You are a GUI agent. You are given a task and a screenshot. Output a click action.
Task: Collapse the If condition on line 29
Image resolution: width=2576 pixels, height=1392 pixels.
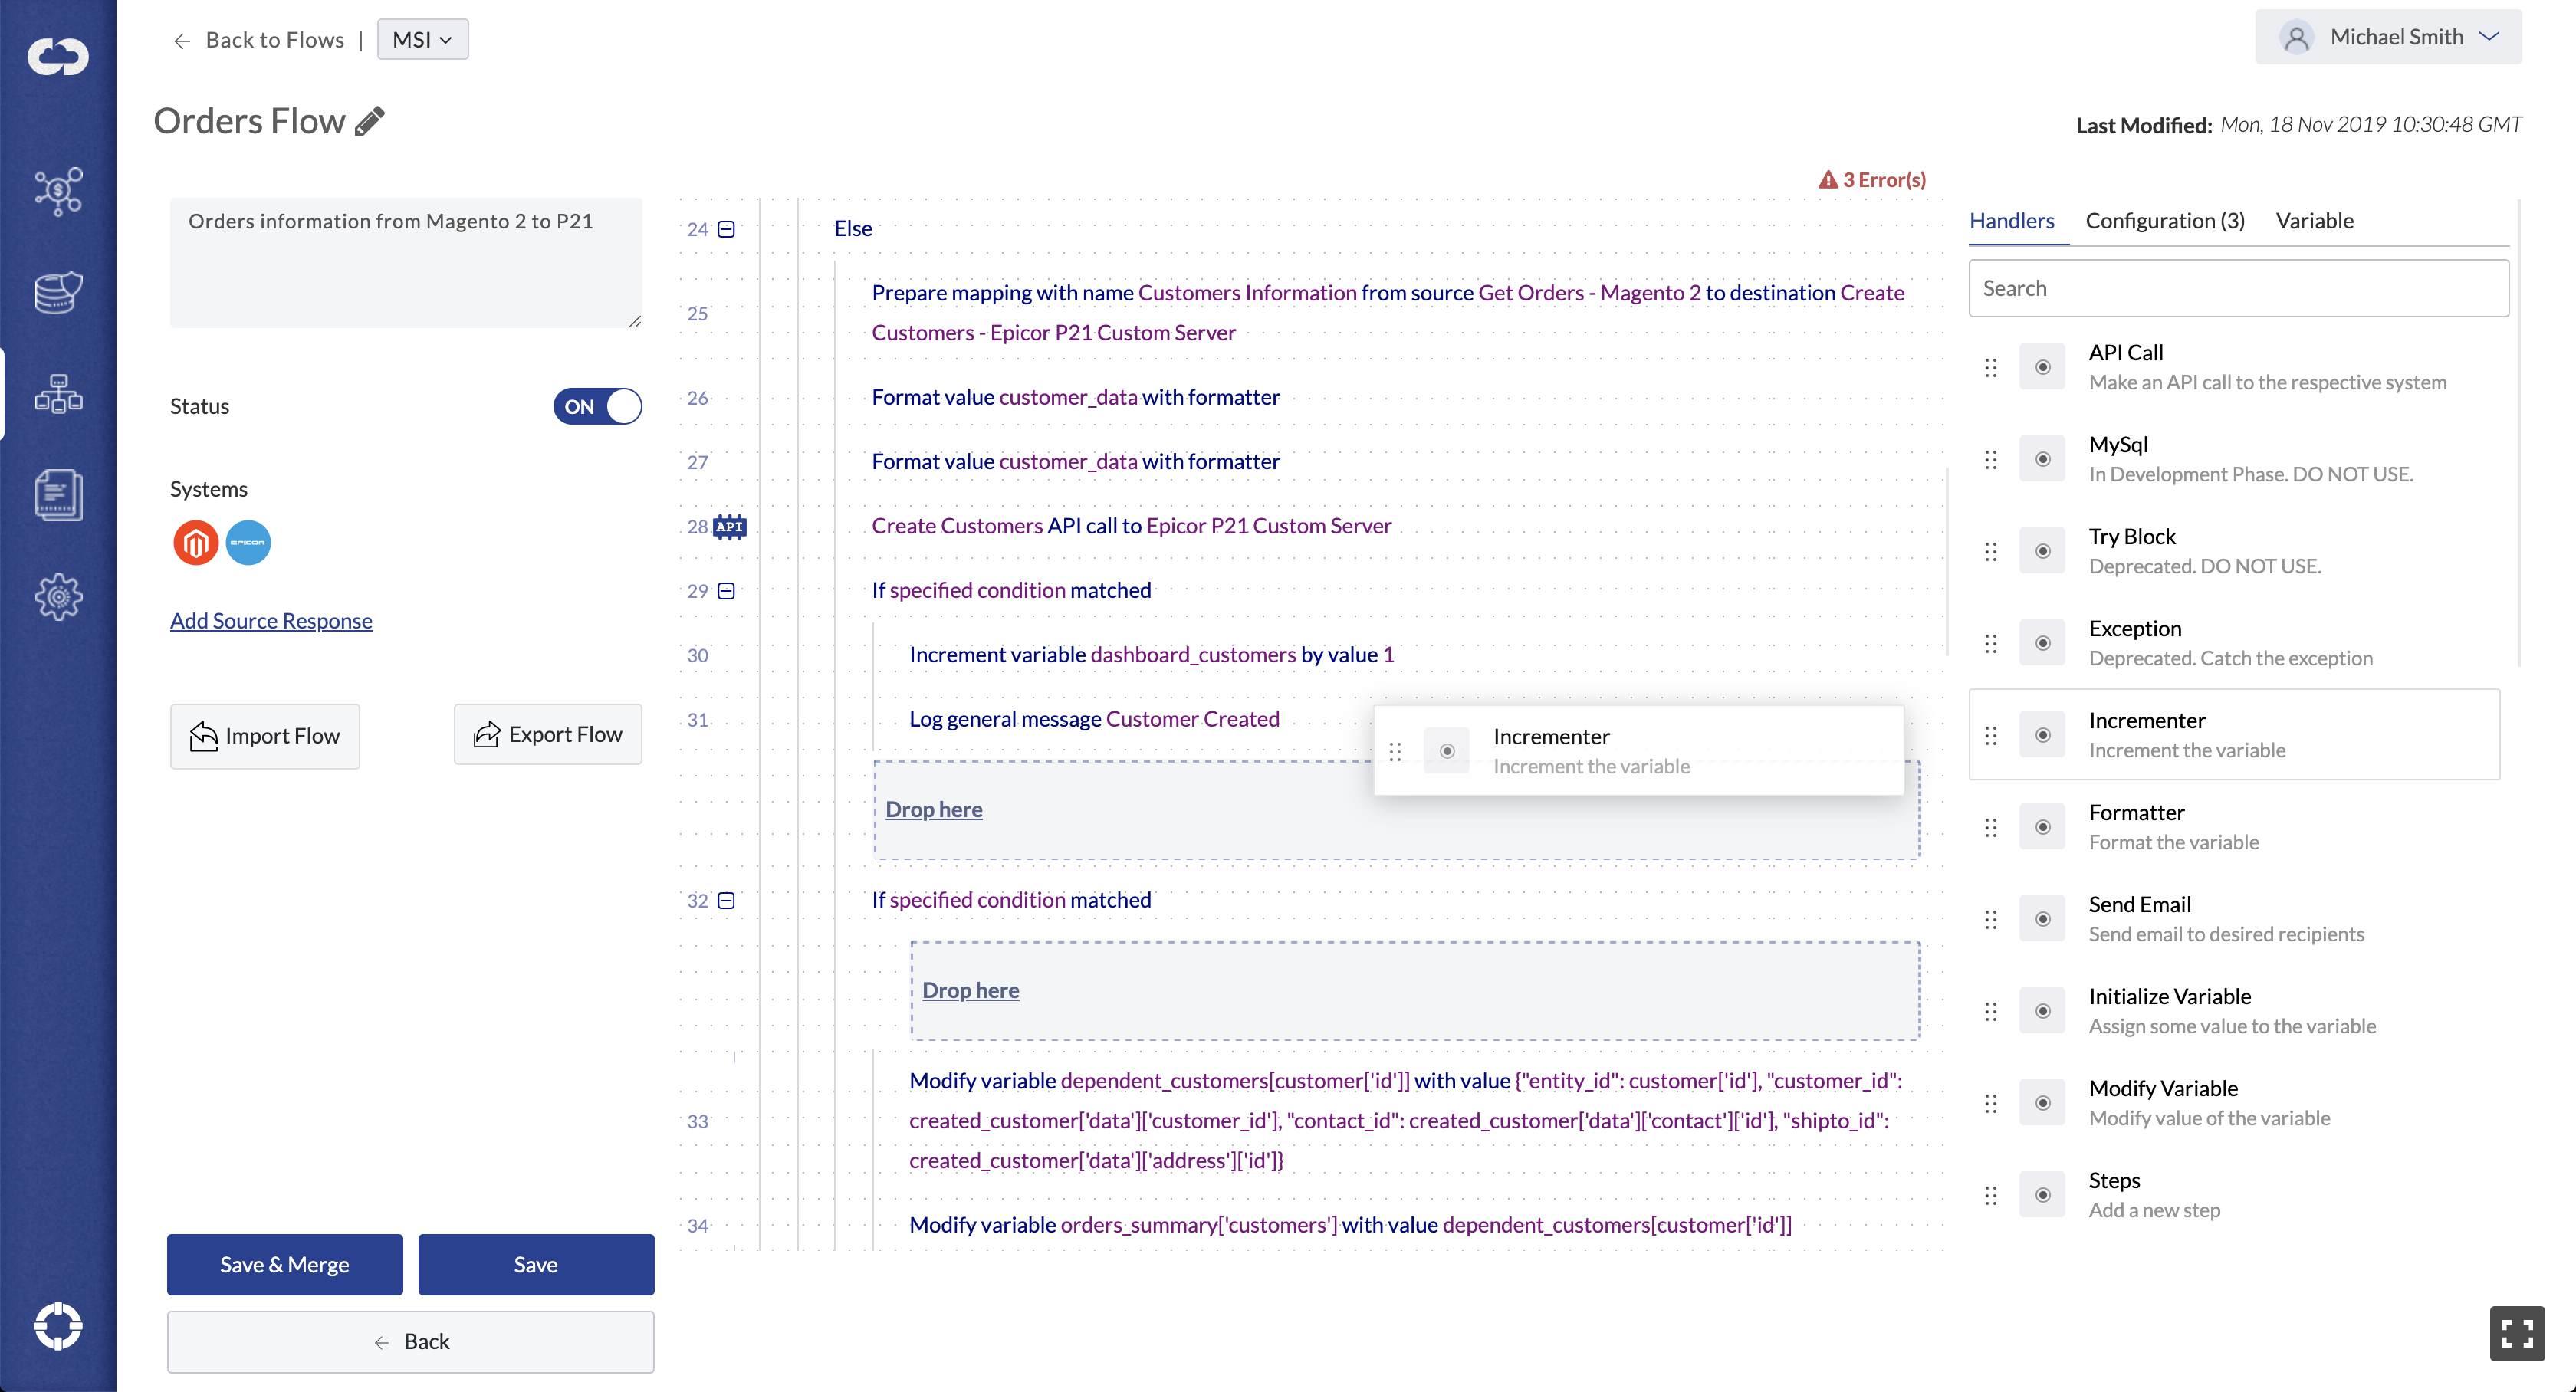pyautogui.click(x=727, y=591)
